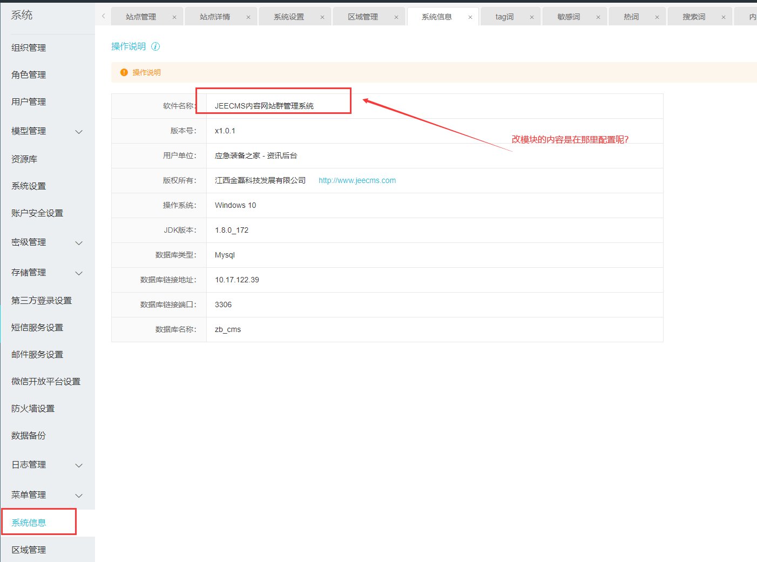Click the database address 10.17.122.39

point(237,280)
